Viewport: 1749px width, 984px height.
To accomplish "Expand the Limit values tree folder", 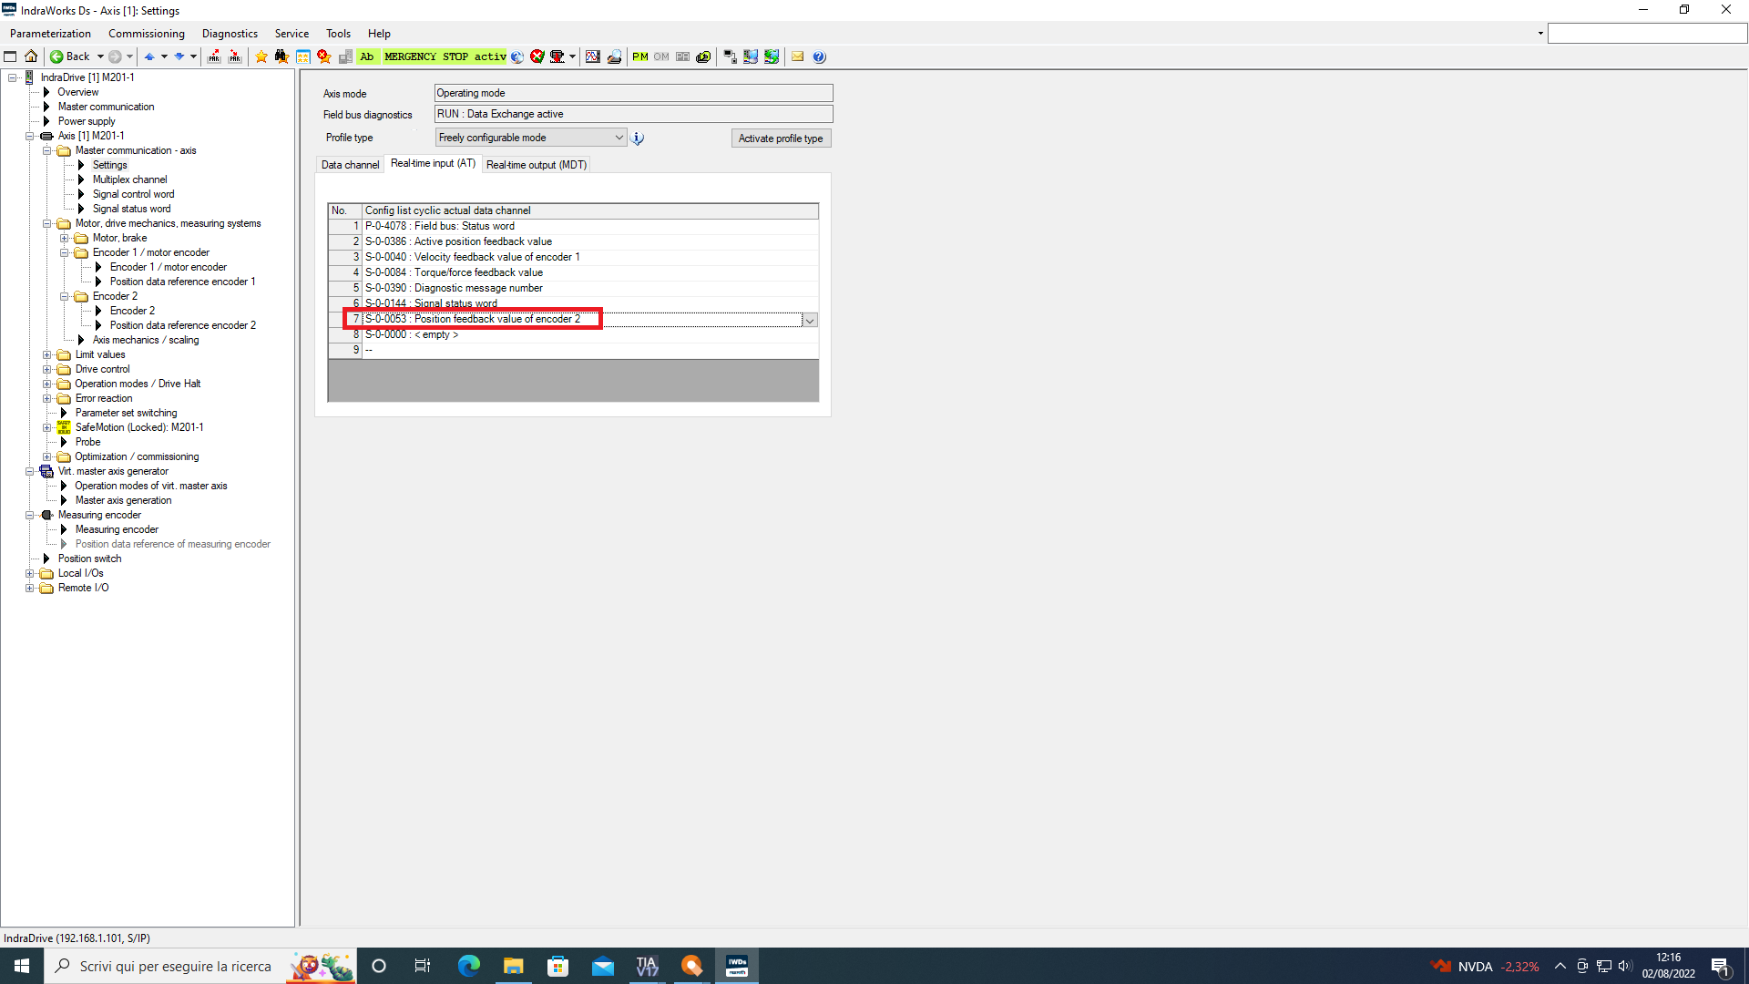I will coord(47,354).
